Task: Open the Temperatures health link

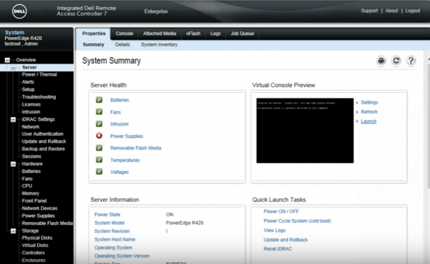Action: tap(125, 160)
